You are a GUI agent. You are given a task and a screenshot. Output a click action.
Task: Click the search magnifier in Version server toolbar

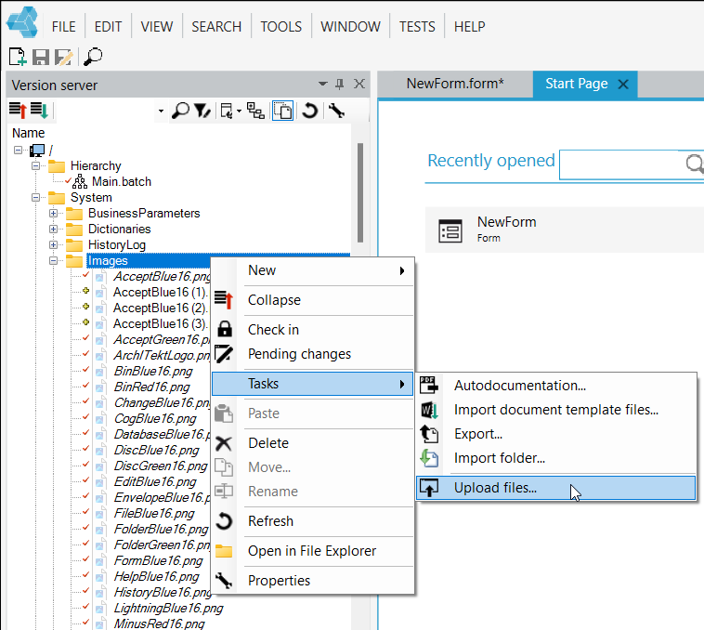(180, 111)
